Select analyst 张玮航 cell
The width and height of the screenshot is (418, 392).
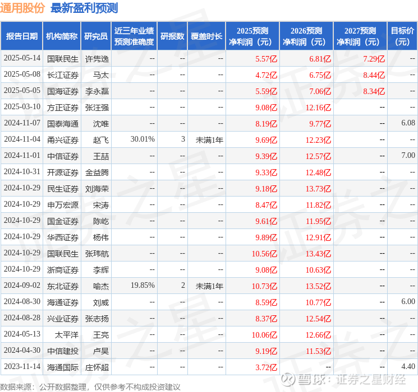tap(97, 254)
